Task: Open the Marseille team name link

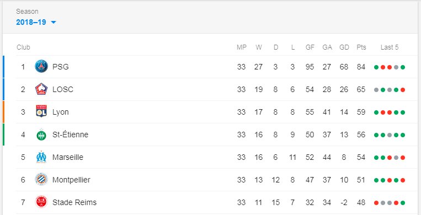Action: (68, 157)
